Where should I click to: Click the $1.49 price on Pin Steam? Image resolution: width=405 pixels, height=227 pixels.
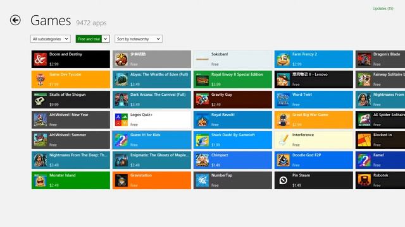(297, 185)
